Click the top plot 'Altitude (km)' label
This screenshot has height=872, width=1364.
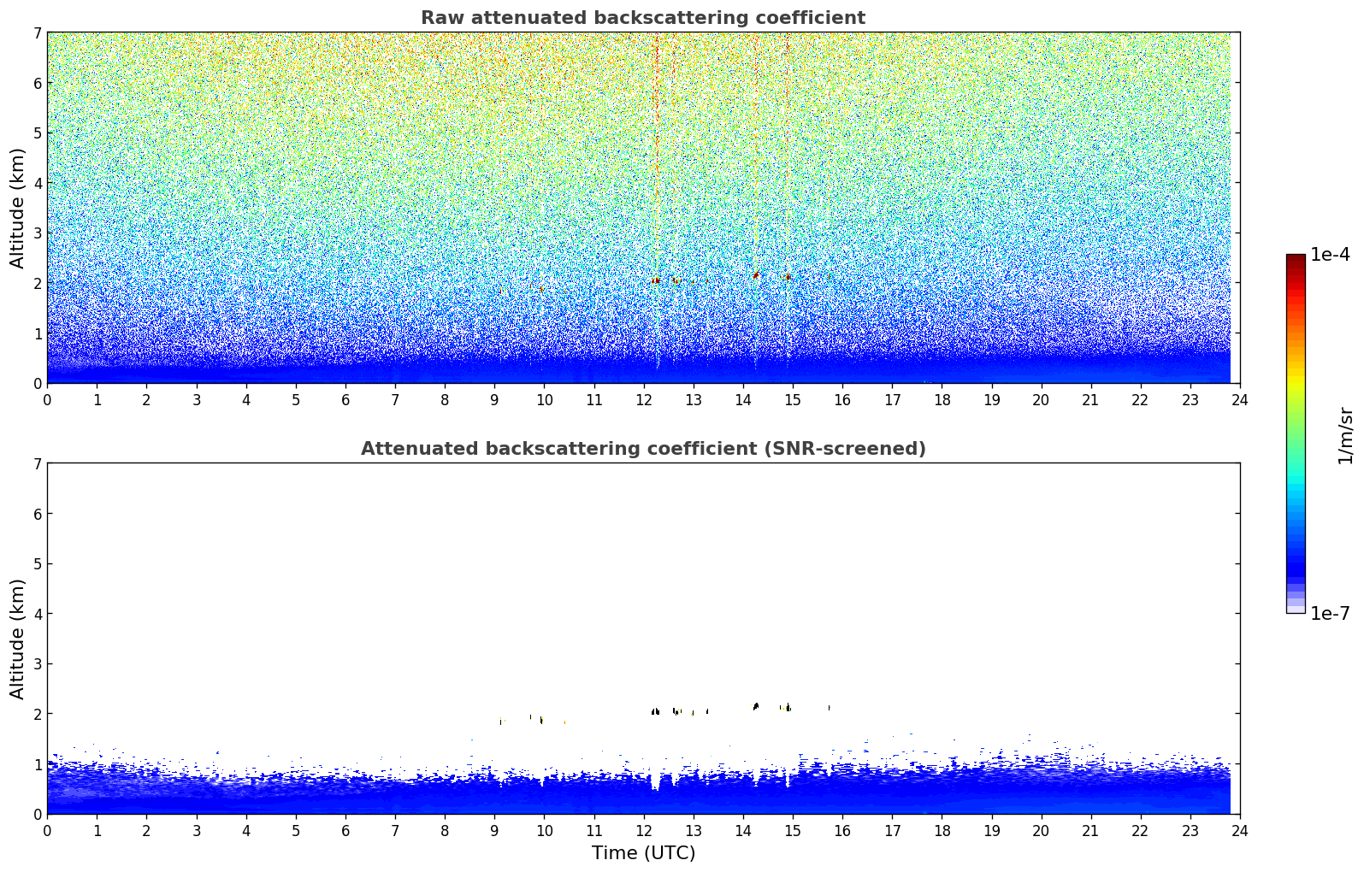(18, 208)
